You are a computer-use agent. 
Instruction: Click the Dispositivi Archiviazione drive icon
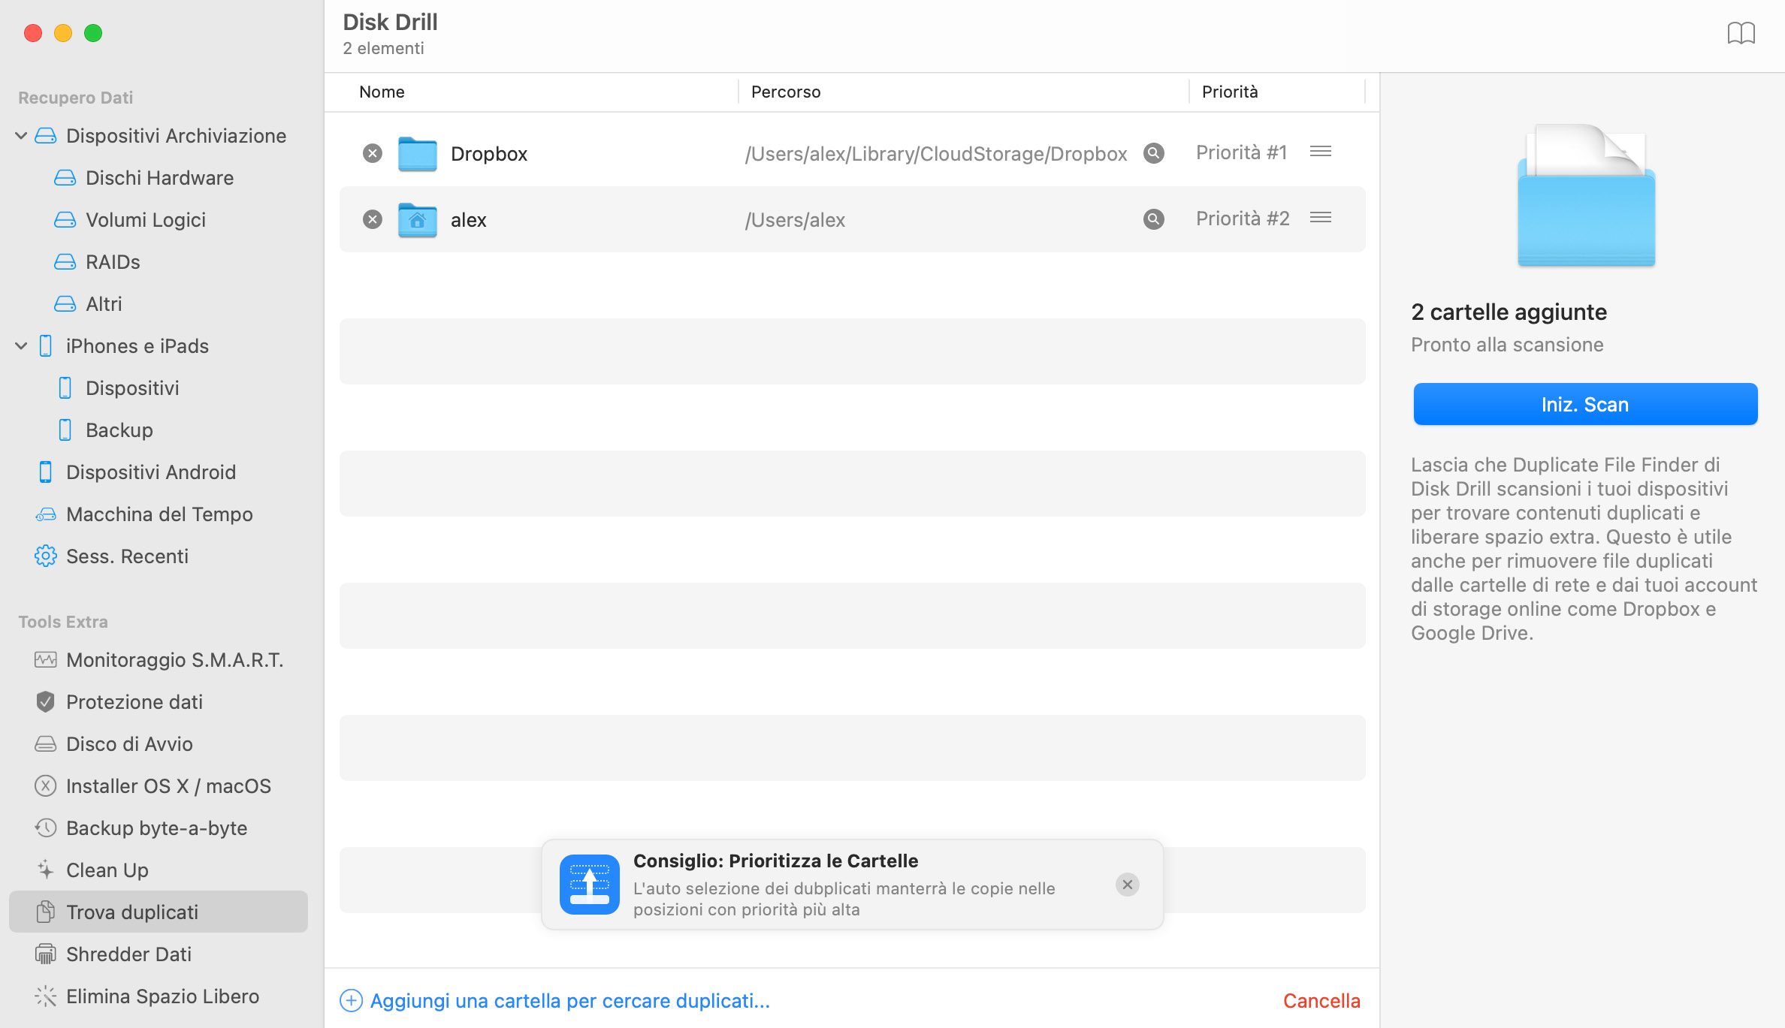click(46, 136)
